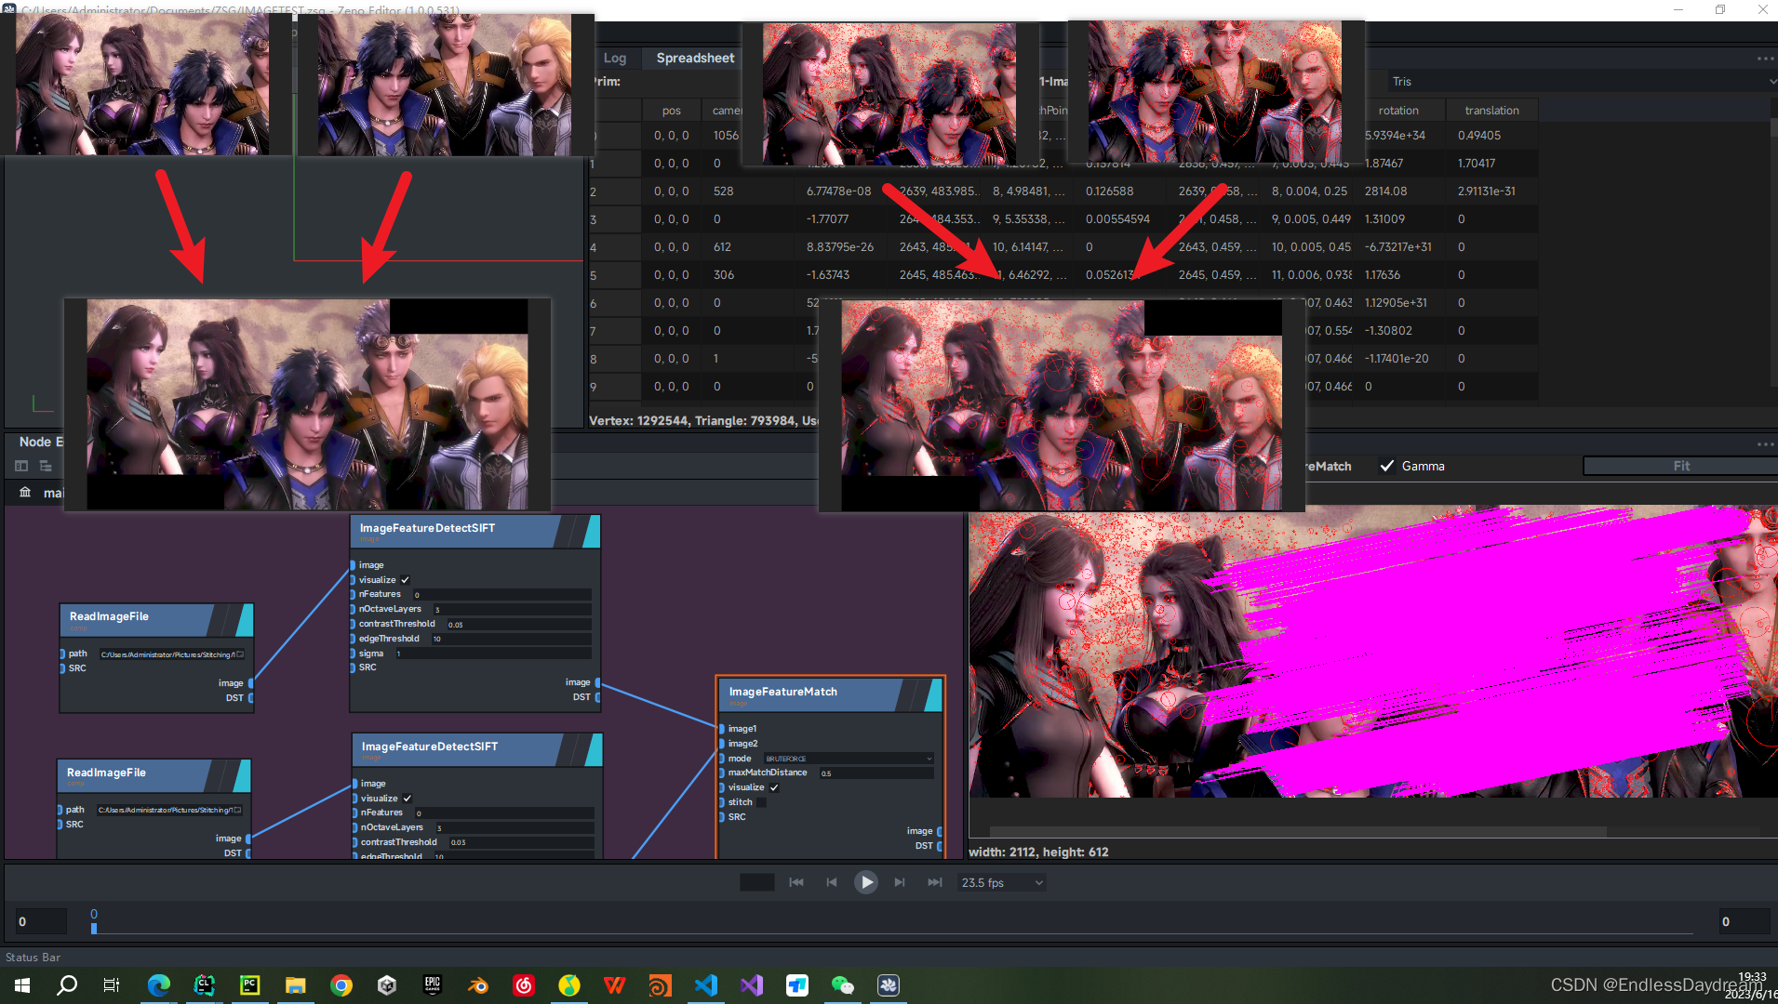Open the Tris dropdown in the spreadsheet
The image size is (1778, 1004).
coord(1581,82)
